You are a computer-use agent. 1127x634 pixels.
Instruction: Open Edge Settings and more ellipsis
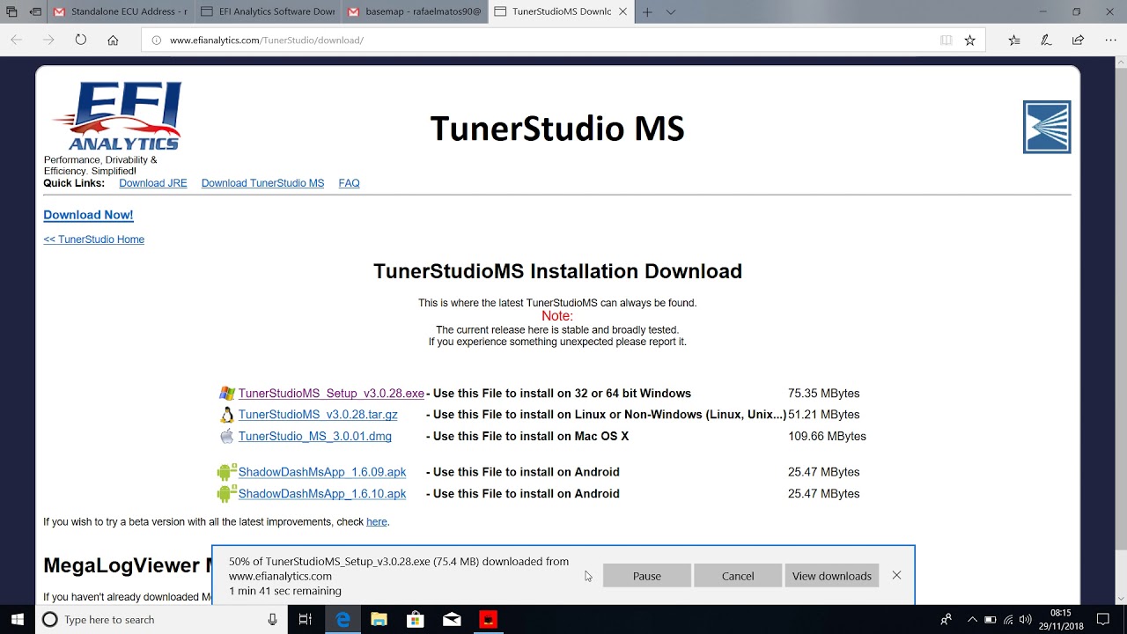(x=1109, y=40)
